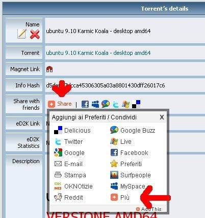Choose Delicious in the share popup
The height and width of the screenshot is (218, 205).
[x=72, y=131]
